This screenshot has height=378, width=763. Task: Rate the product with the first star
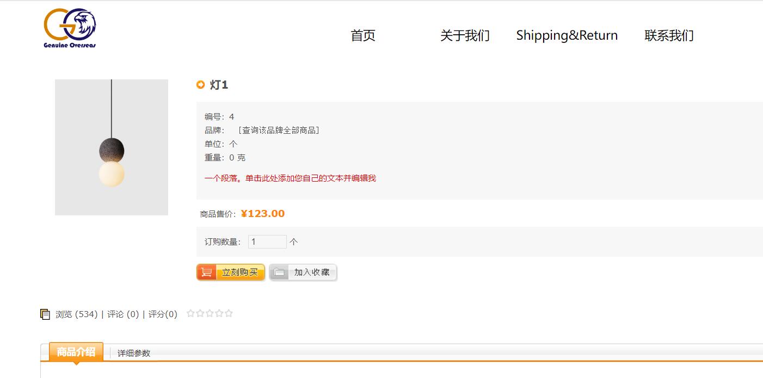[190, 313]
